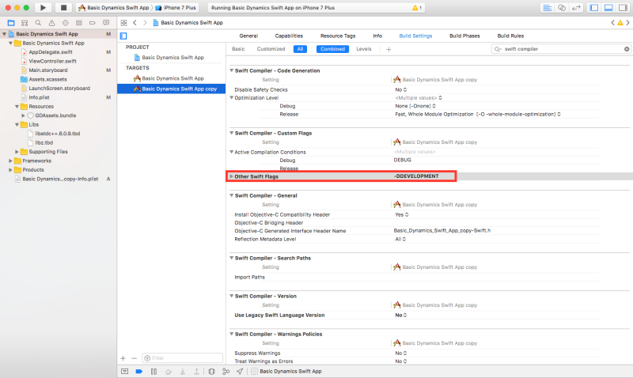Image resolution: width=633 pixels, height=378 pixels.
Task: Open the find navigator magnifier icon
Action: 38,23
